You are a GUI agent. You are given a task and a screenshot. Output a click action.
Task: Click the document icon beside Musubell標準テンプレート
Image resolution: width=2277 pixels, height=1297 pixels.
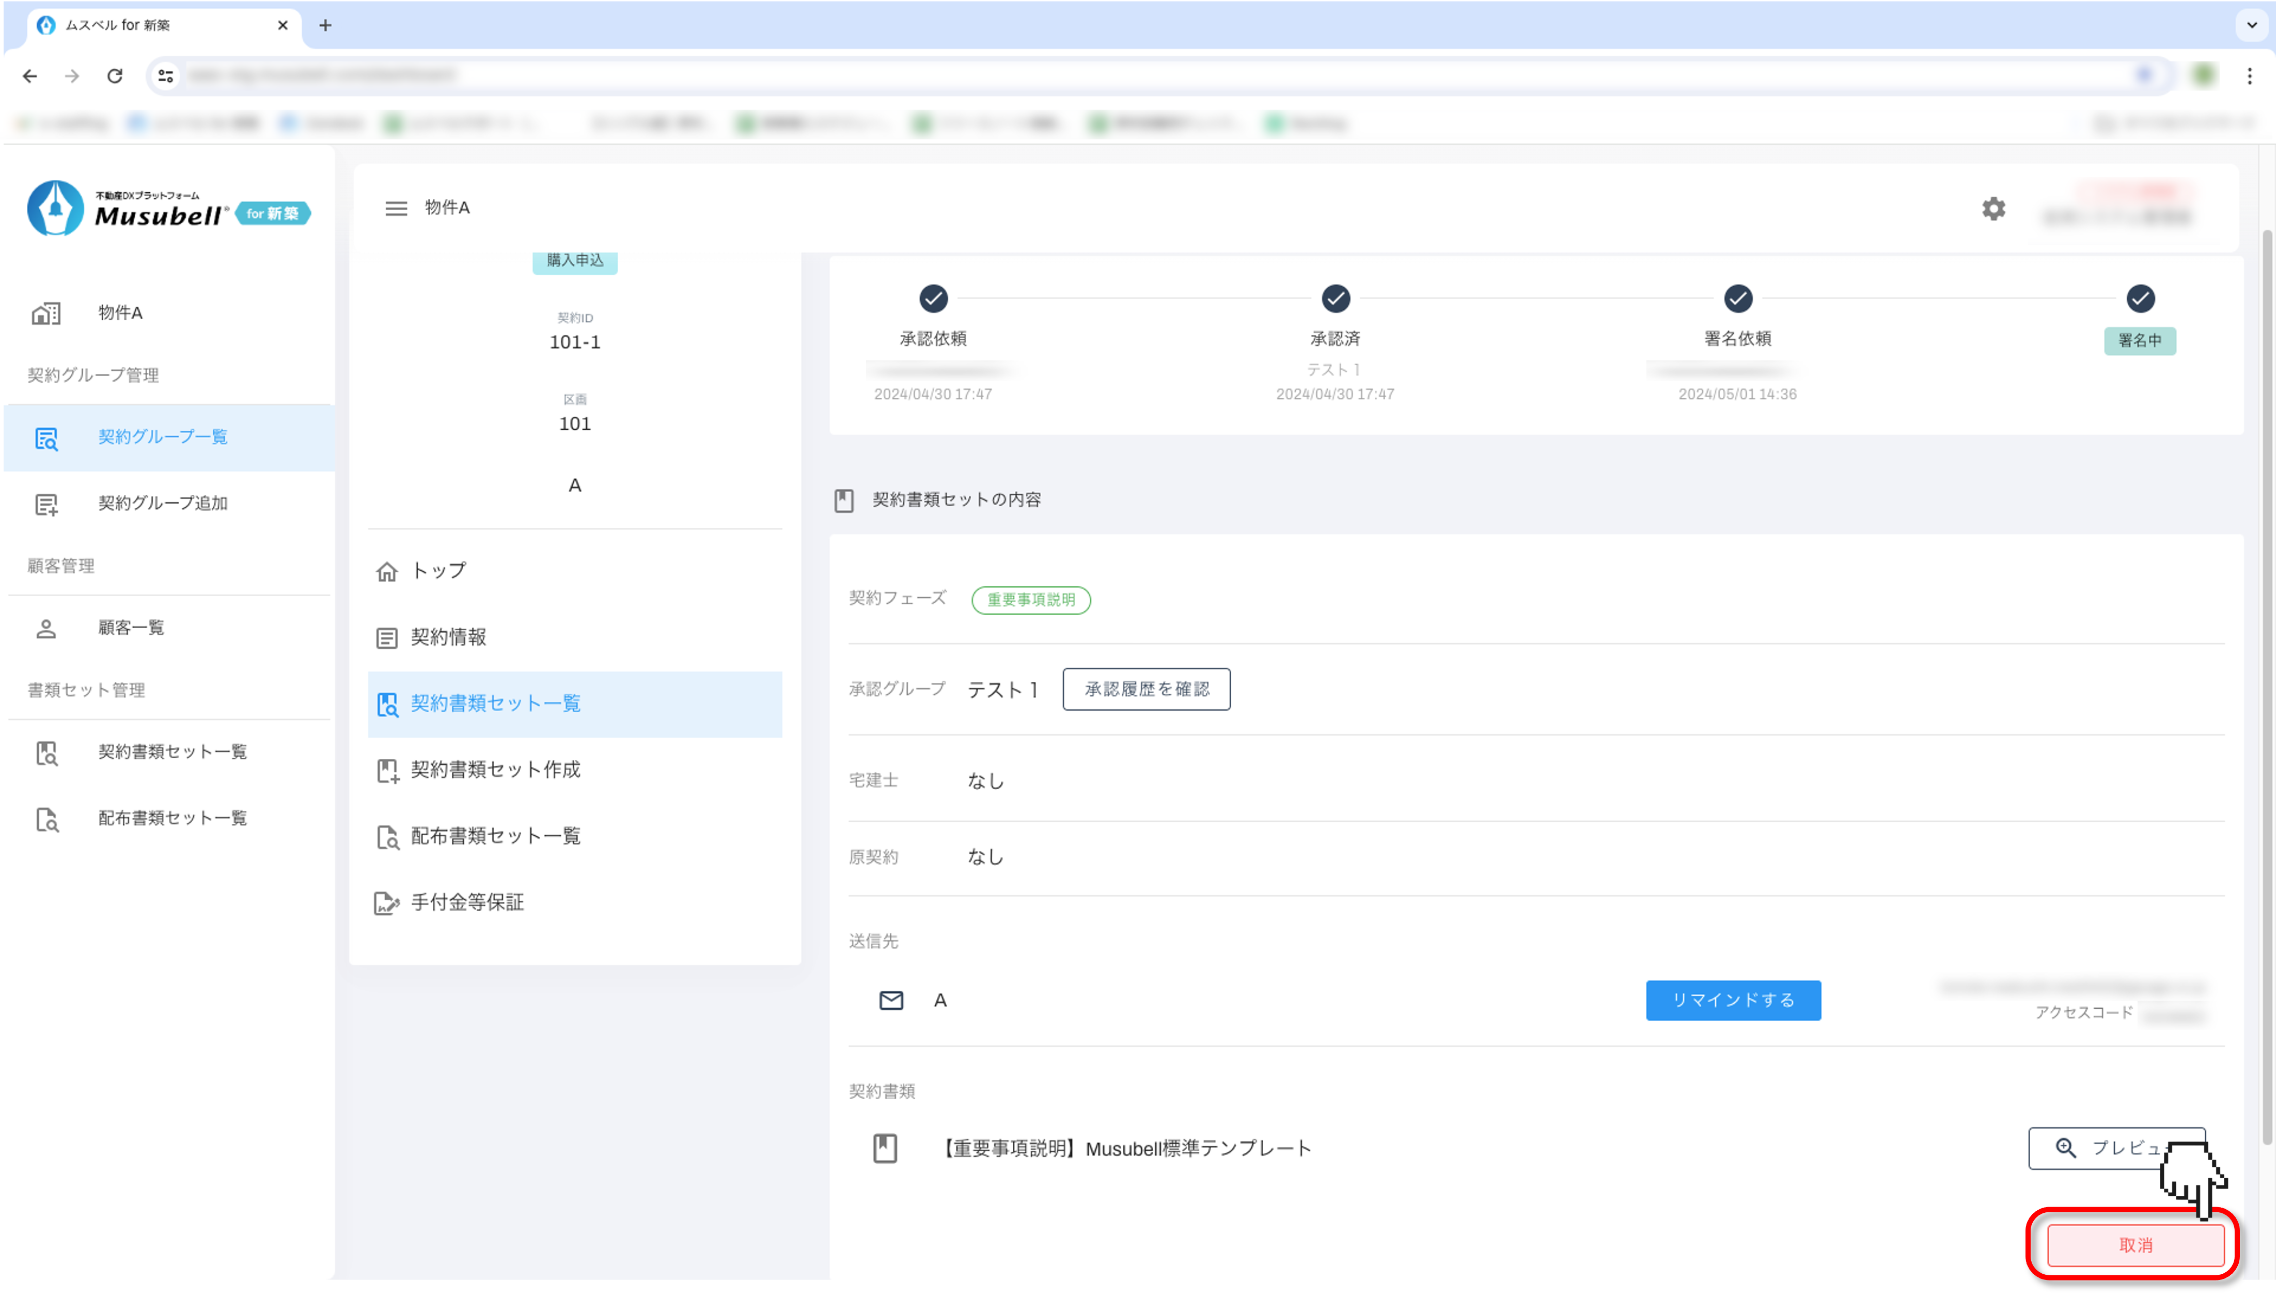tap(884, 1148)
